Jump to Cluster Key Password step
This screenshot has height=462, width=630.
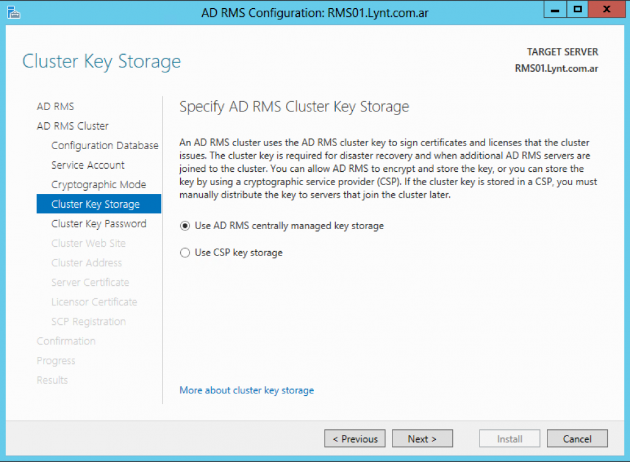(99, 223)
